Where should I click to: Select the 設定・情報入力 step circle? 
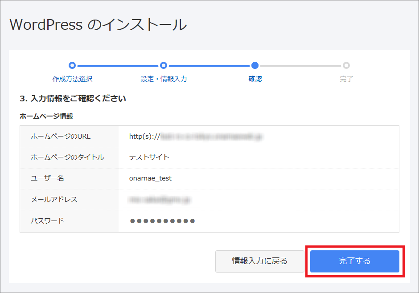(x=164, y=65)
